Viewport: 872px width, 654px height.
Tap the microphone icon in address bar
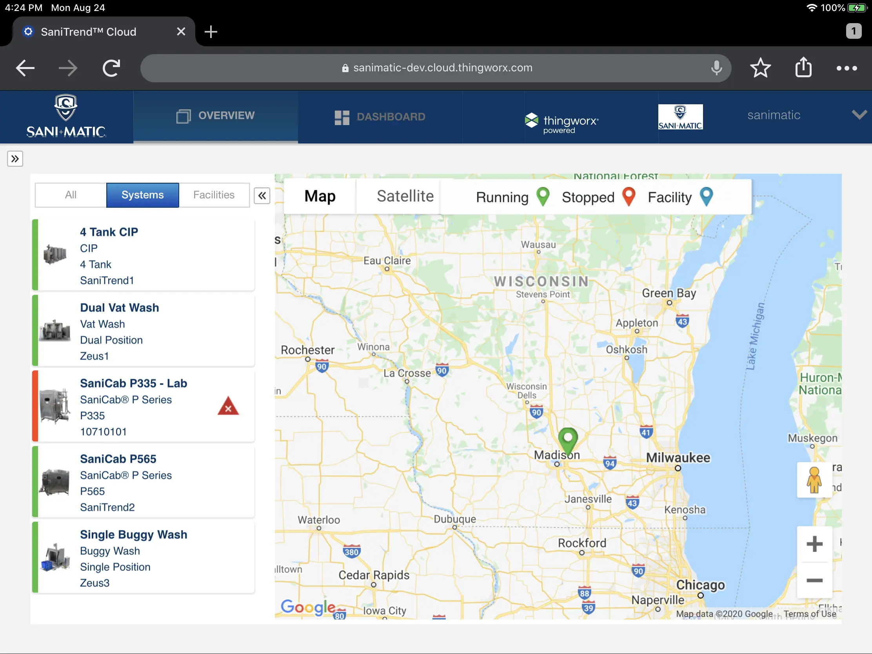click(x=716, y=68)
